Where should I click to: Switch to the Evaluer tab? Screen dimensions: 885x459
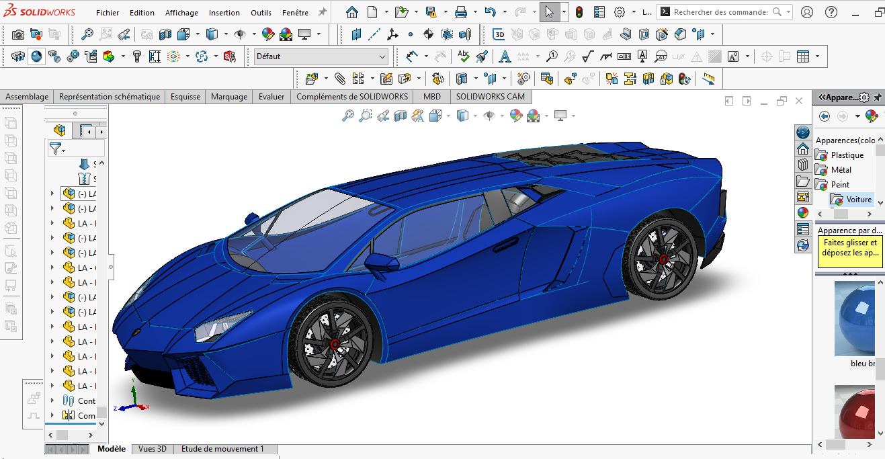point(271,97)
